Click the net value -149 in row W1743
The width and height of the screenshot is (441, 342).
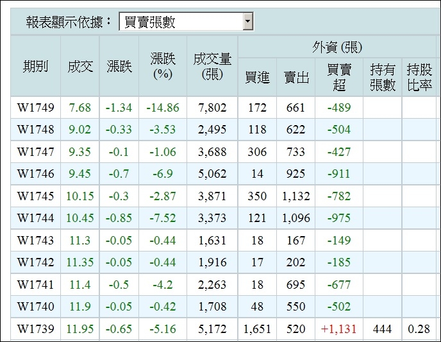coord(339,240)
